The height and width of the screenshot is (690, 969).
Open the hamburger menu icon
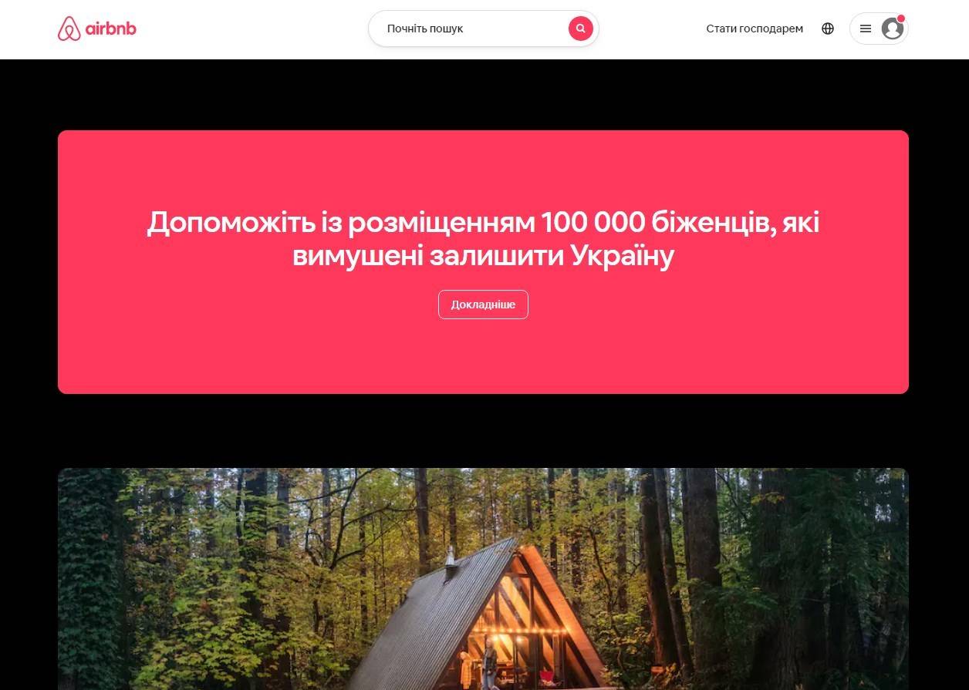pyautogui.click(x=866, y=29)
